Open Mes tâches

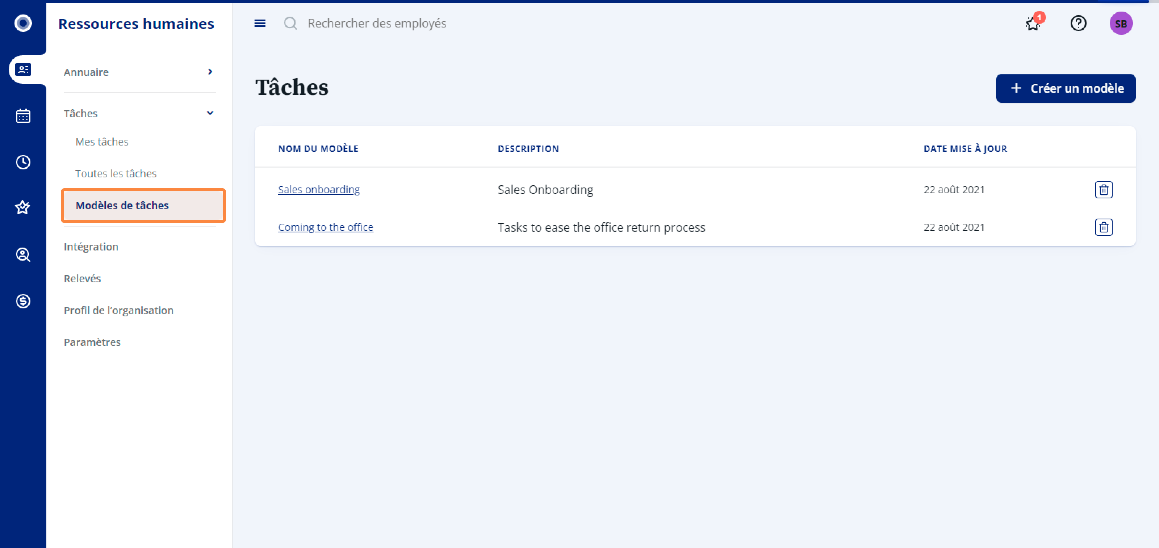point(102,142)
